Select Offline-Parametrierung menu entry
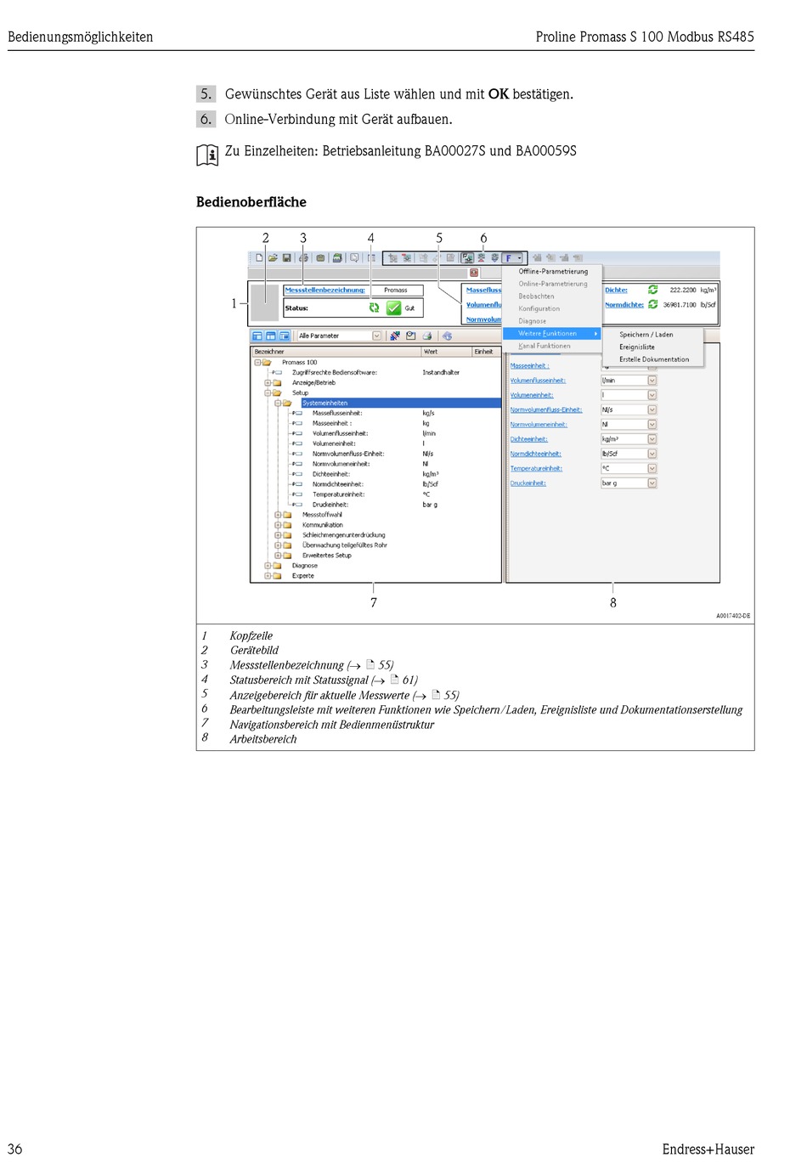 click(x=553, y=272)
